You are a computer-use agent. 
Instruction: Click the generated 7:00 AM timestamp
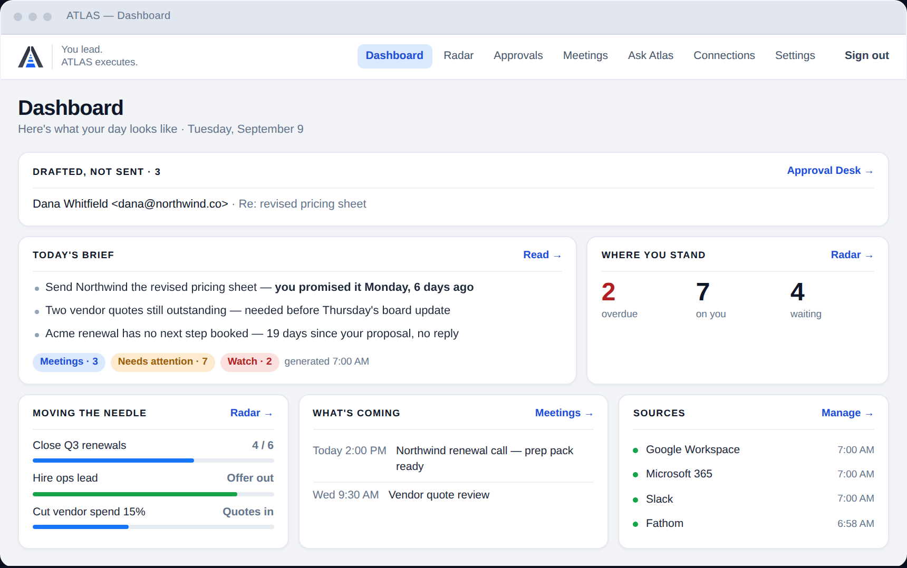[326, 362]
